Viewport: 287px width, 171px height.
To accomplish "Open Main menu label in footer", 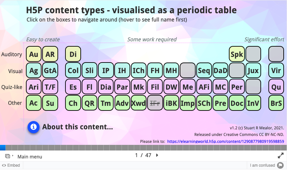I will 30,156.
